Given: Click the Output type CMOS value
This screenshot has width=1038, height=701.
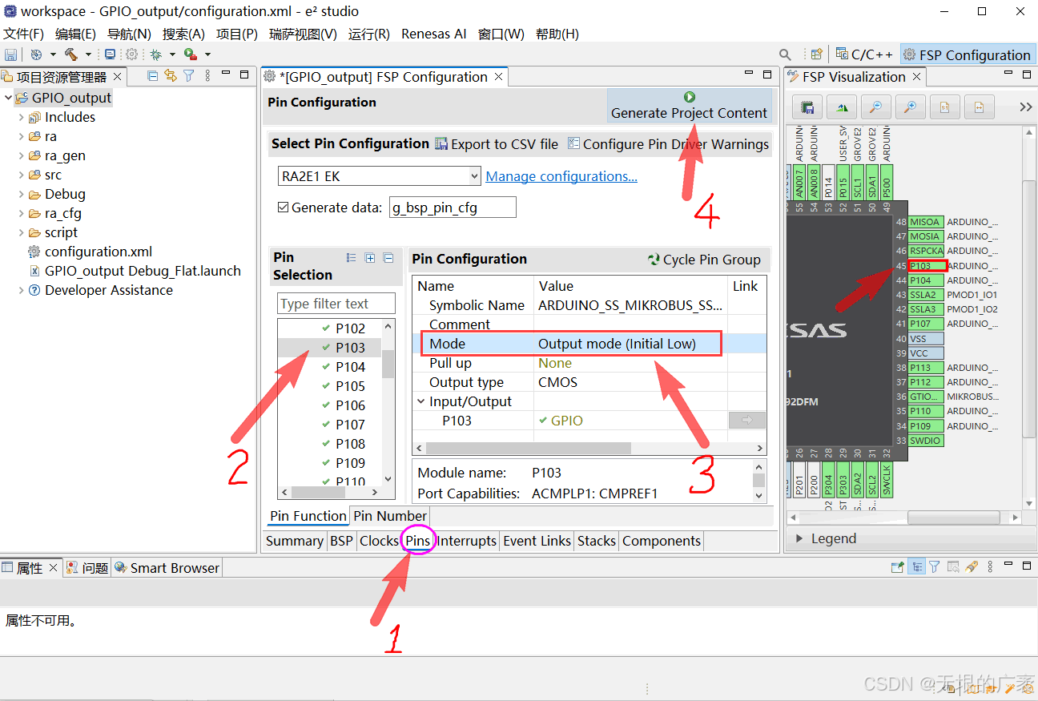Looking at the screenshot, I should click(x=557, y=382).
